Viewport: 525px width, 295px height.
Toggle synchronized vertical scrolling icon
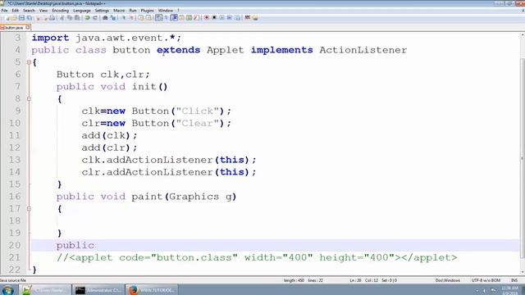pos(140,18)
